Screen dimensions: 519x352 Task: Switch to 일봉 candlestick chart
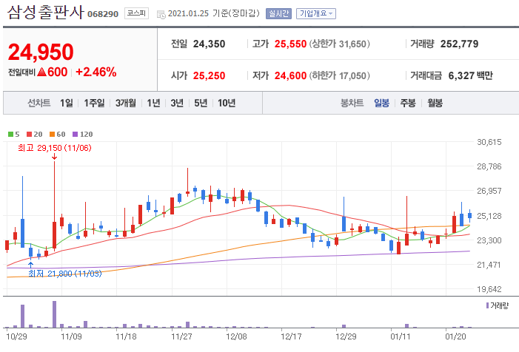[x=381, y=103]
